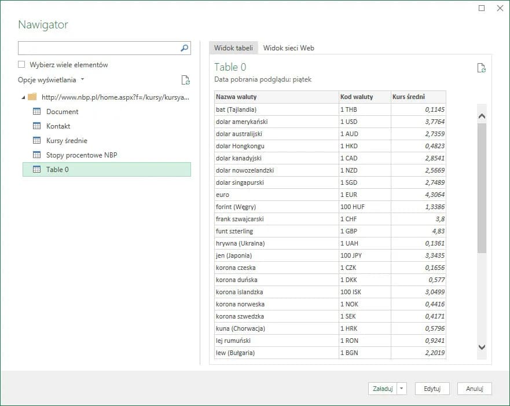
Task: Collapse the nbp.pl source tree node
Action: point(23,97)
